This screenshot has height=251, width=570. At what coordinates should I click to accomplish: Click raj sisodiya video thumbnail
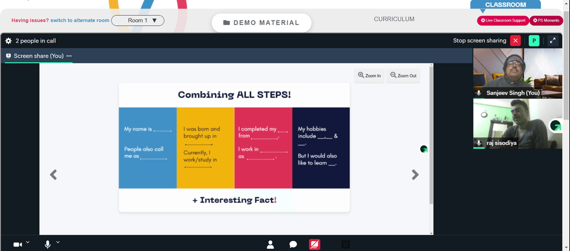click(x=518, y=124)
